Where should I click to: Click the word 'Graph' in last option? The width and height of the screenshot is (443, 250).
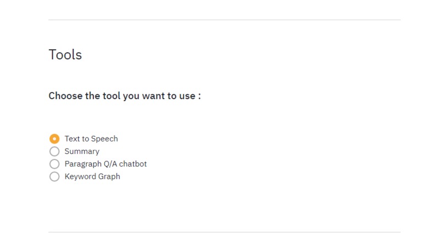coord(109,177)
